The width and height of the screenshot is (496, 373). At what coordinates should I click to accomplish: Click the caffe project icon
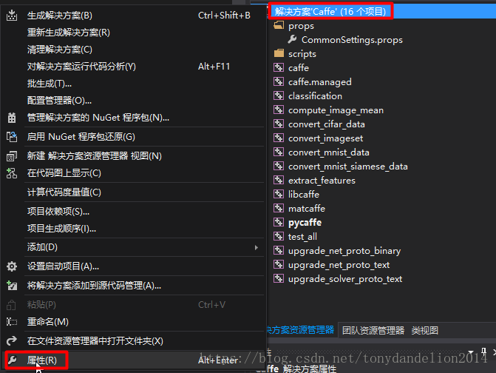(x=279, y=67)
